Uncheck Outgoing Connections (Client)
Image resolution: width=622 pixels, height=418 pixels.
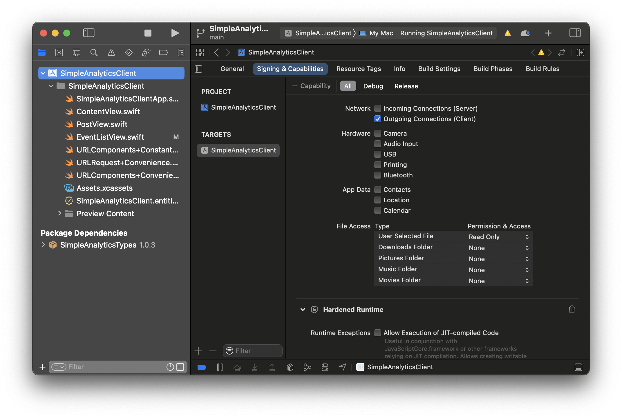377,119
